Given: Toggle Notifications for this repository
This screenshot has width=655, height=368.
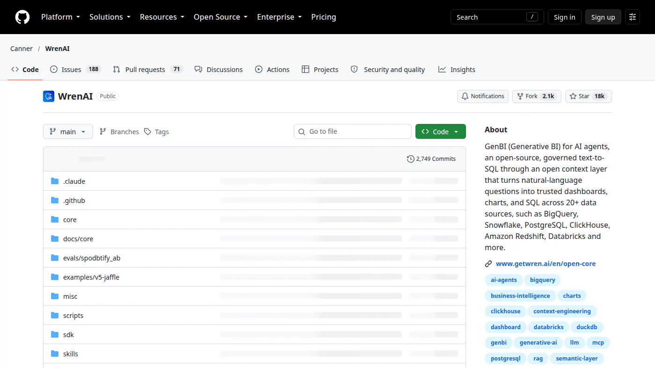Looking at the screenshot, I should click(483, 96).
